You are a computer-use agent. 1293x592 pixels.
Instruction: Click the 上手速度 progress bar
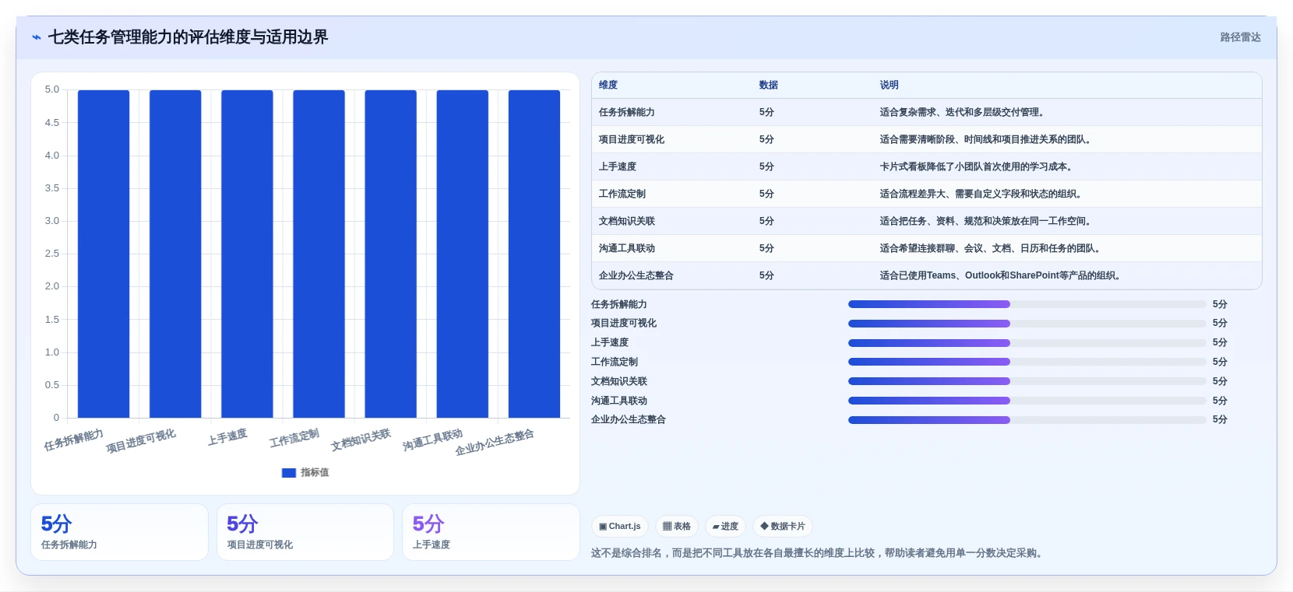click(x=1027, y=343)
